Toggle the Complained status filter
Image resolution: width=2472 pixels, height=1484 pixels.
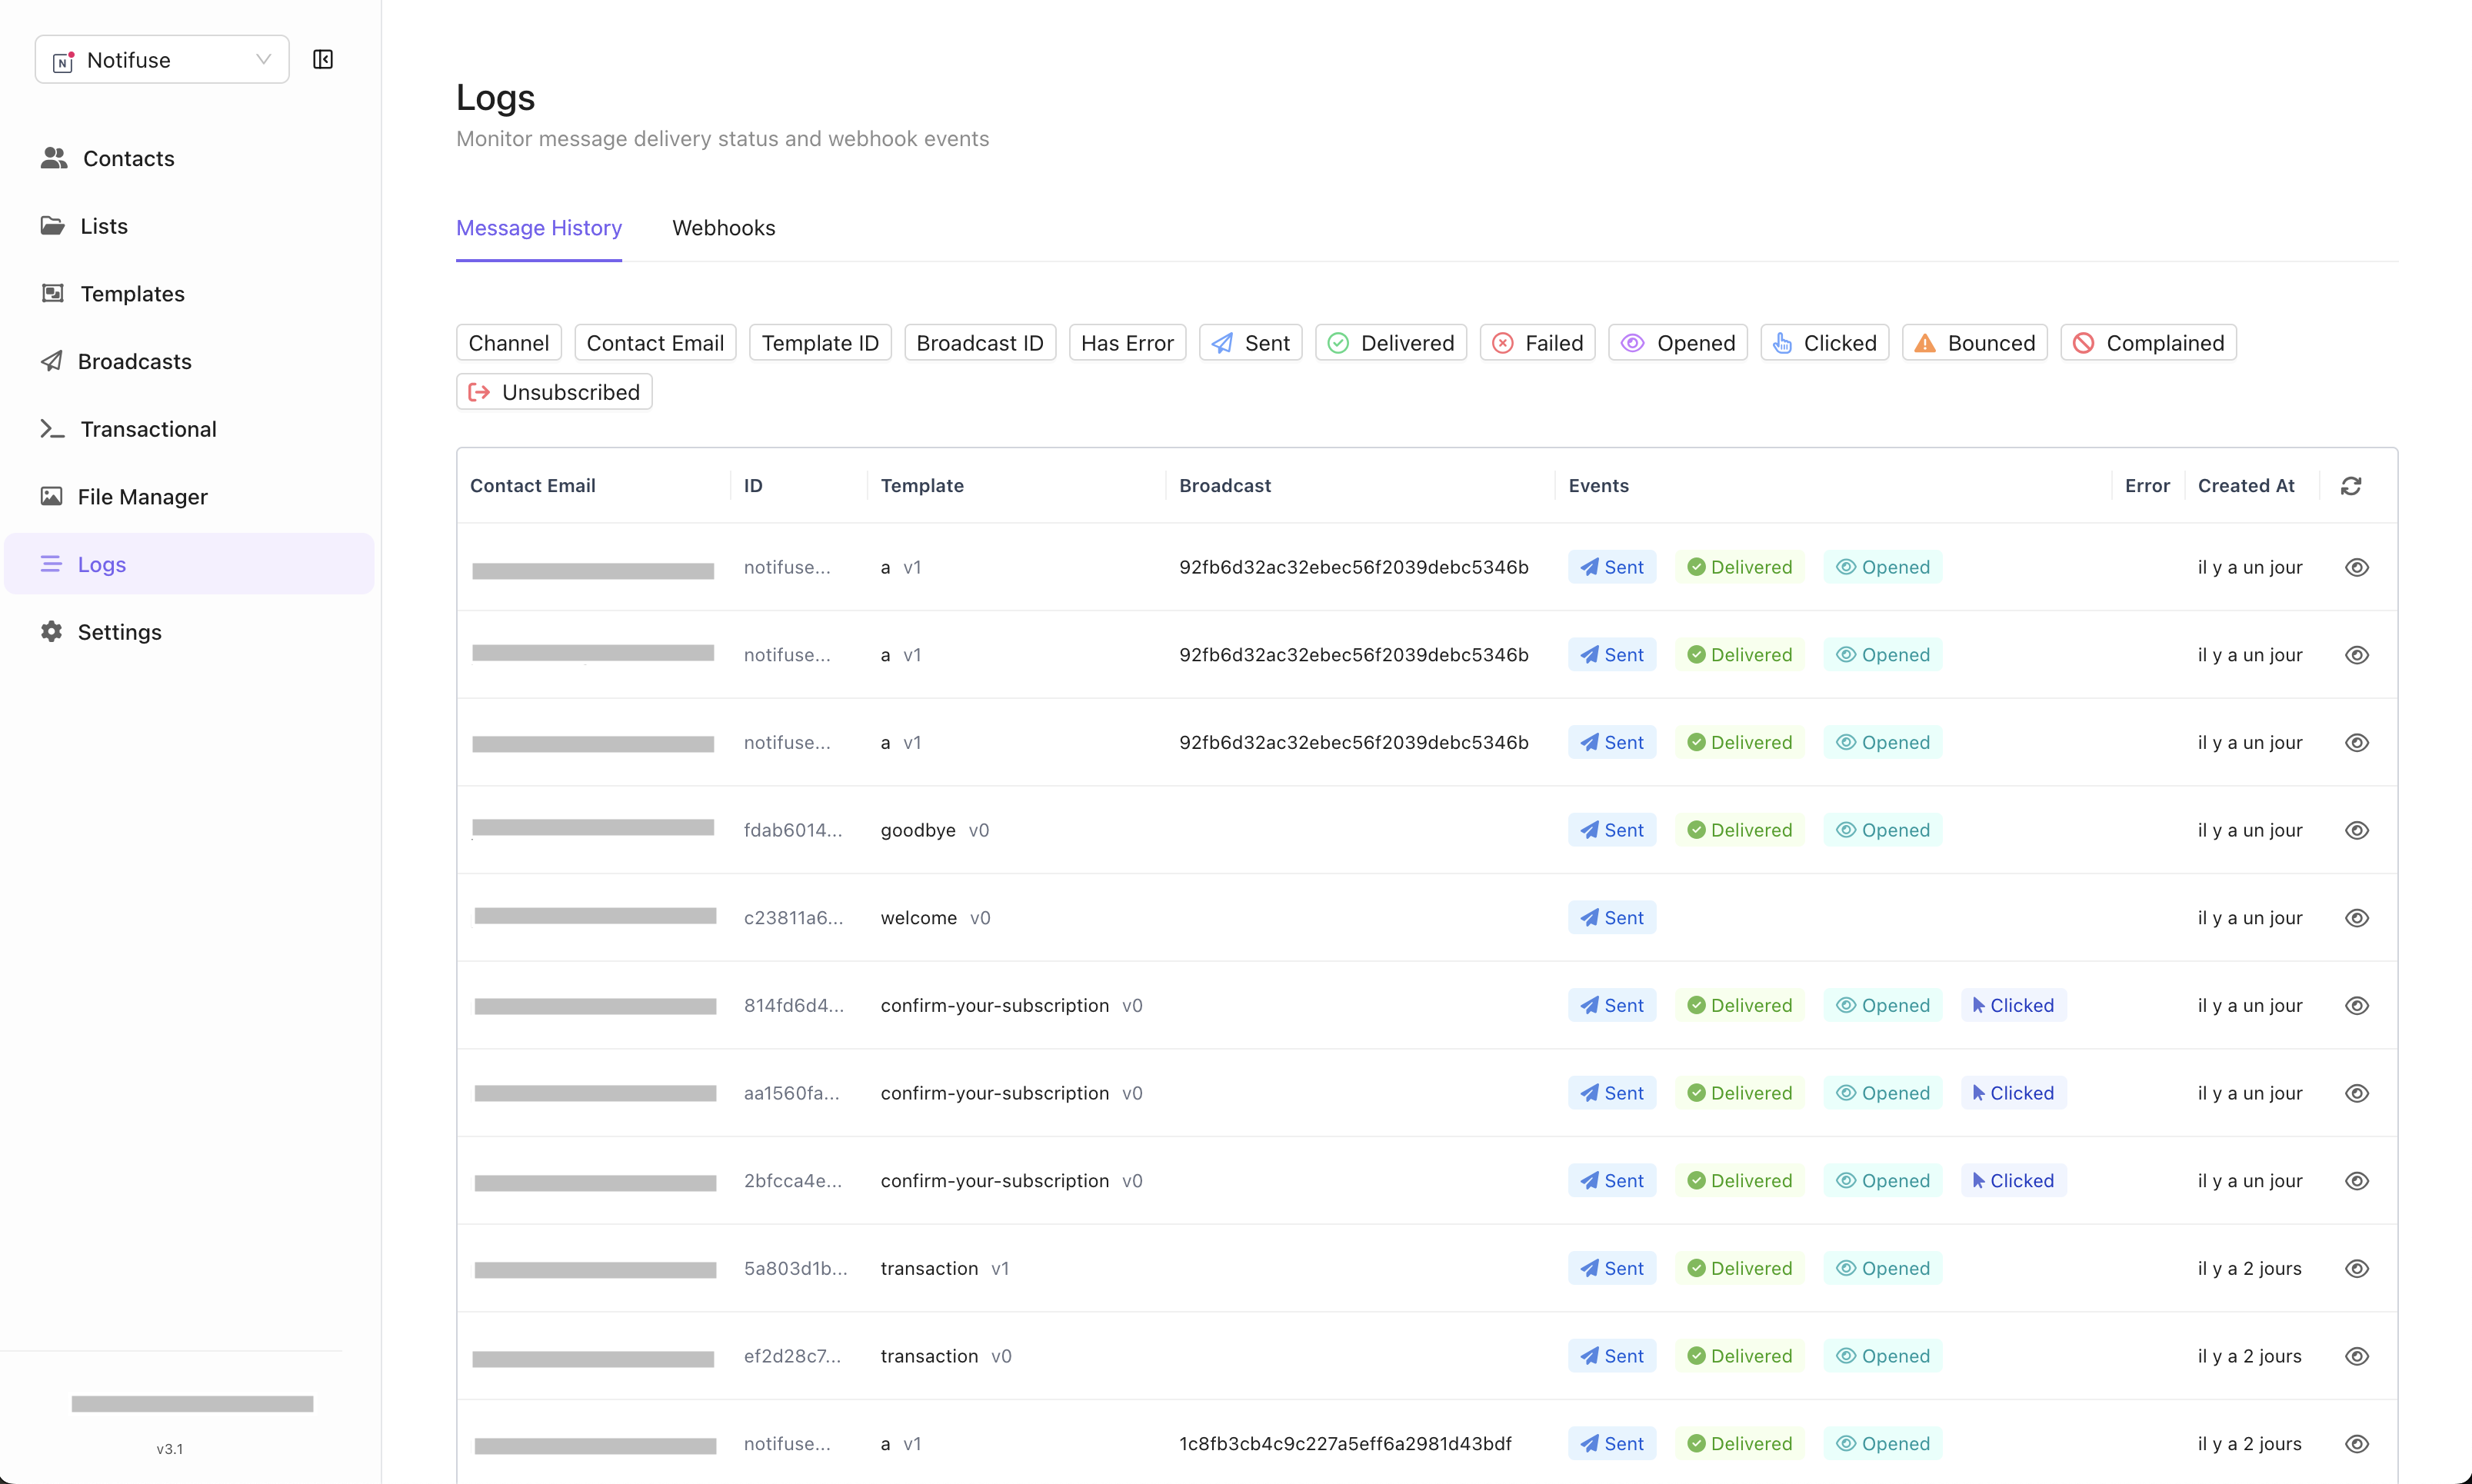point(2149,343)
